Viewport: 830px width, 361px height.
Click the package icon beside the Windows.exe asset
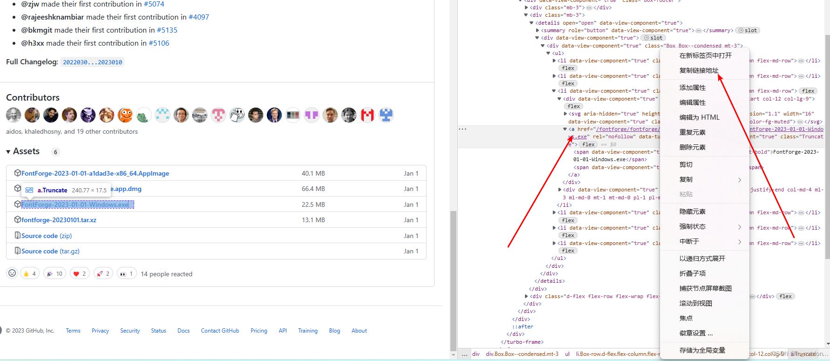tap(18, 204)
